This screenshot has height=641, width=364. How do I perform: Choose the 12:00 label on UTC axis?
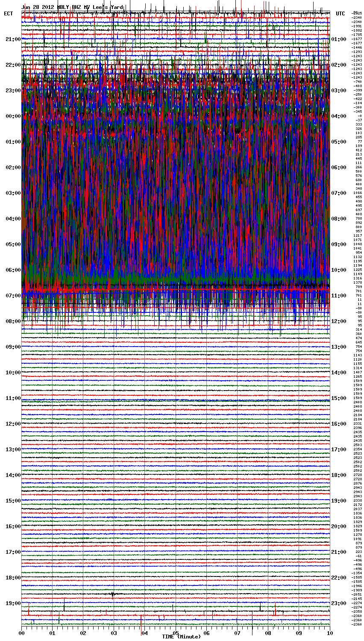coord(338,321)
